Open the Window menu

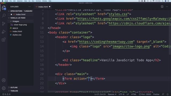pos(45,1)
